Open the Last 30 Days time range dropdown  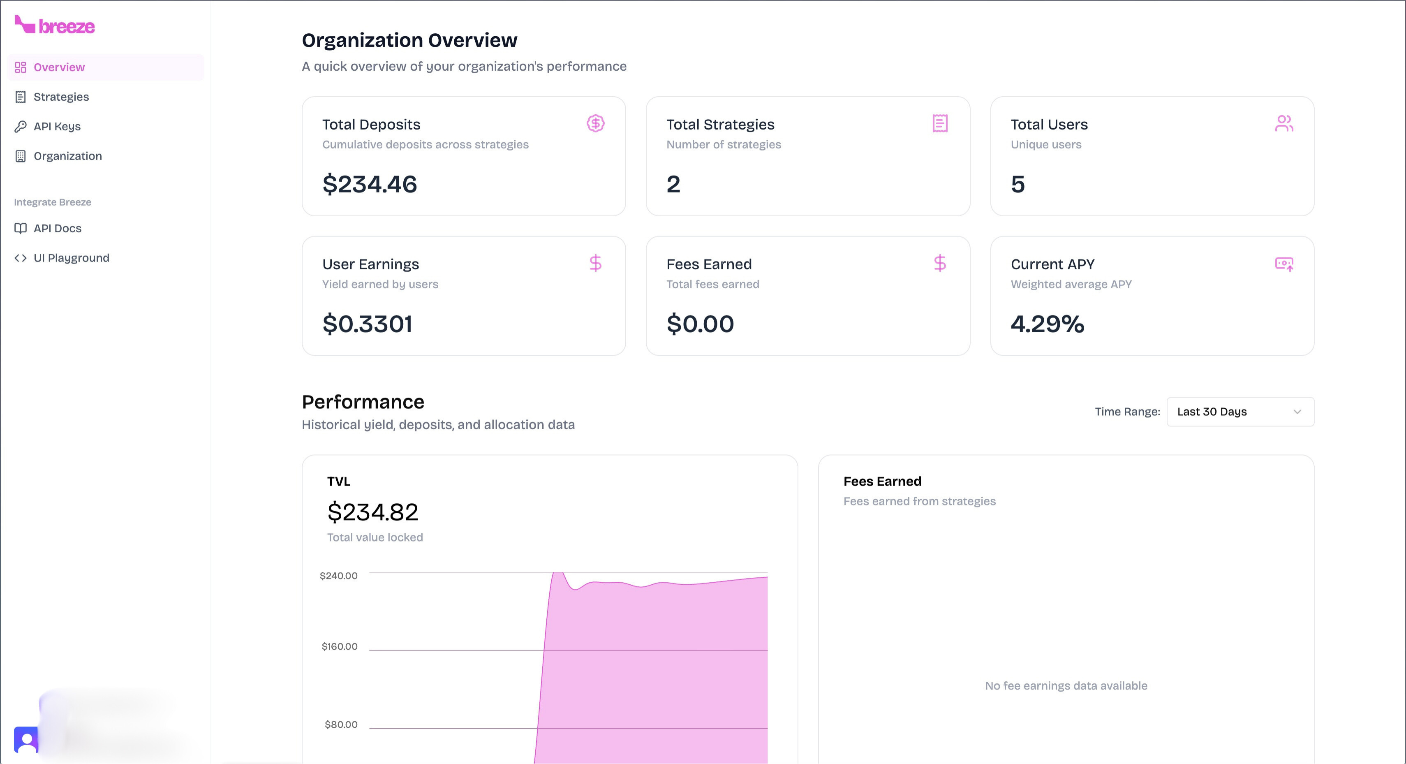(1239, 412)
